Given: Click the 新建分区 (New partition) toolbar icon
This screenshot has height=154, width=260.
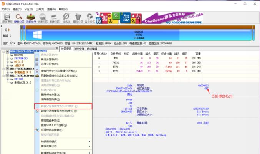Looking at the screenshot, I should 54,17.
